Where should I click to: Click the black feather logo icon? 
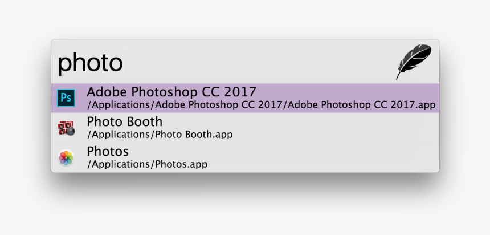(x=414, y=62)
